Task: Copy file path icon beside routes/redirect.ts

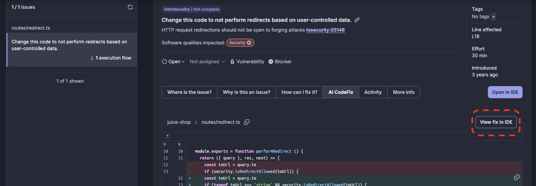Action: coord(247,122)
